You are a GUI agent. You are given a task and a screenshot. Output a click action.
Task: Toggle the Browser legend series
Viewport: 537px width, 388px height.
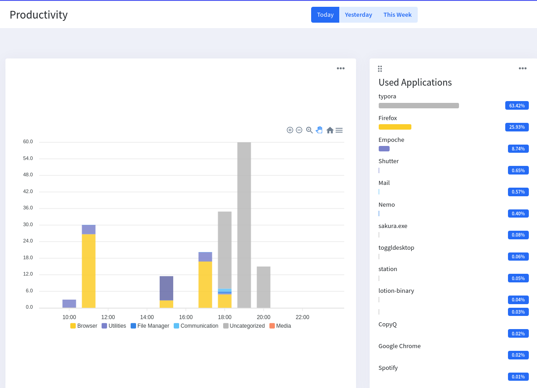(83, 326)
